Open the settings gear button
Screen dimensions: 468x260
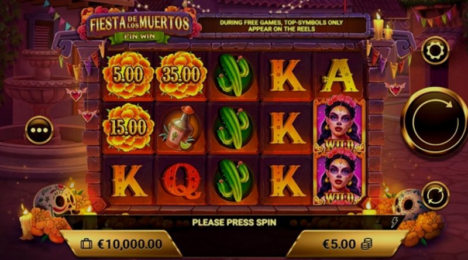point(435,51)
